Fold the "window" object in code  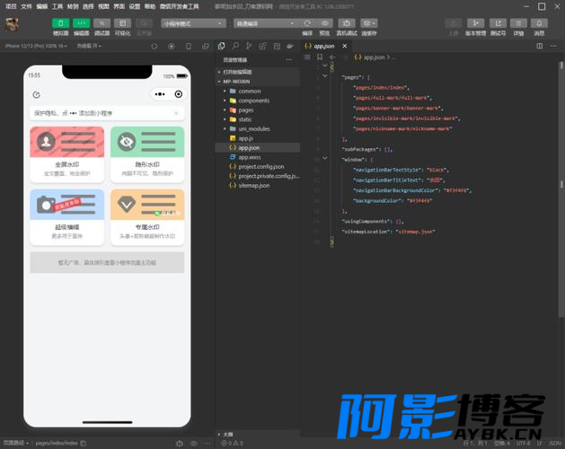[x=325, y=159]
